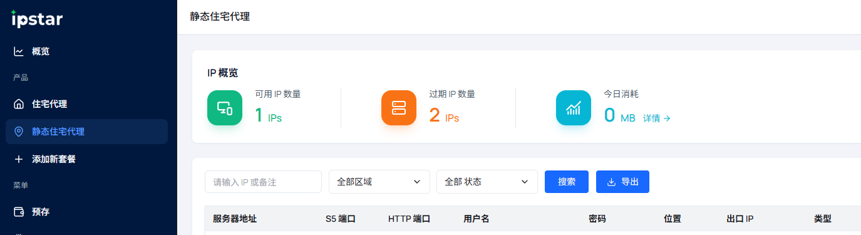
Task: Click the blue 今日消耗 chart icon
Action: (574, 108)
